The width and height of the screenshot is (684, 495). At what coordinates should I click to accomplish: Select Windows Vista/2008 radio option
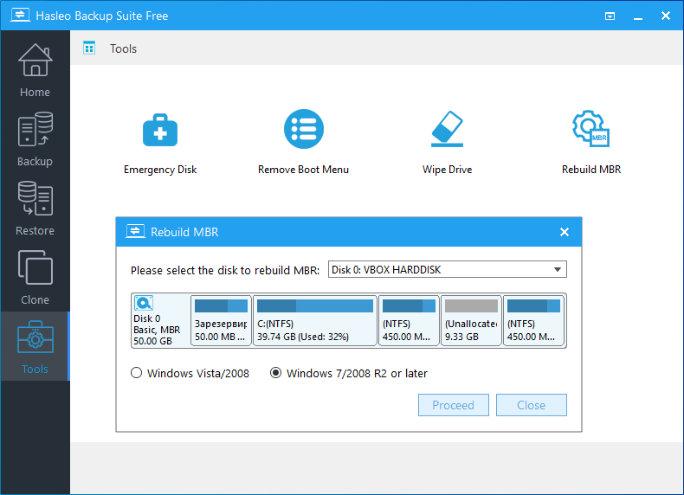pos(190,373)
